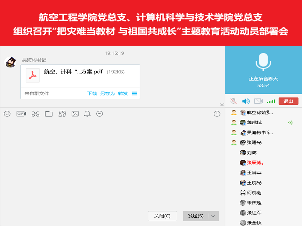Select member 张辰博 in participant list
Screen dimensions: 302x226
pyautogui.click(x=255, y=163)
